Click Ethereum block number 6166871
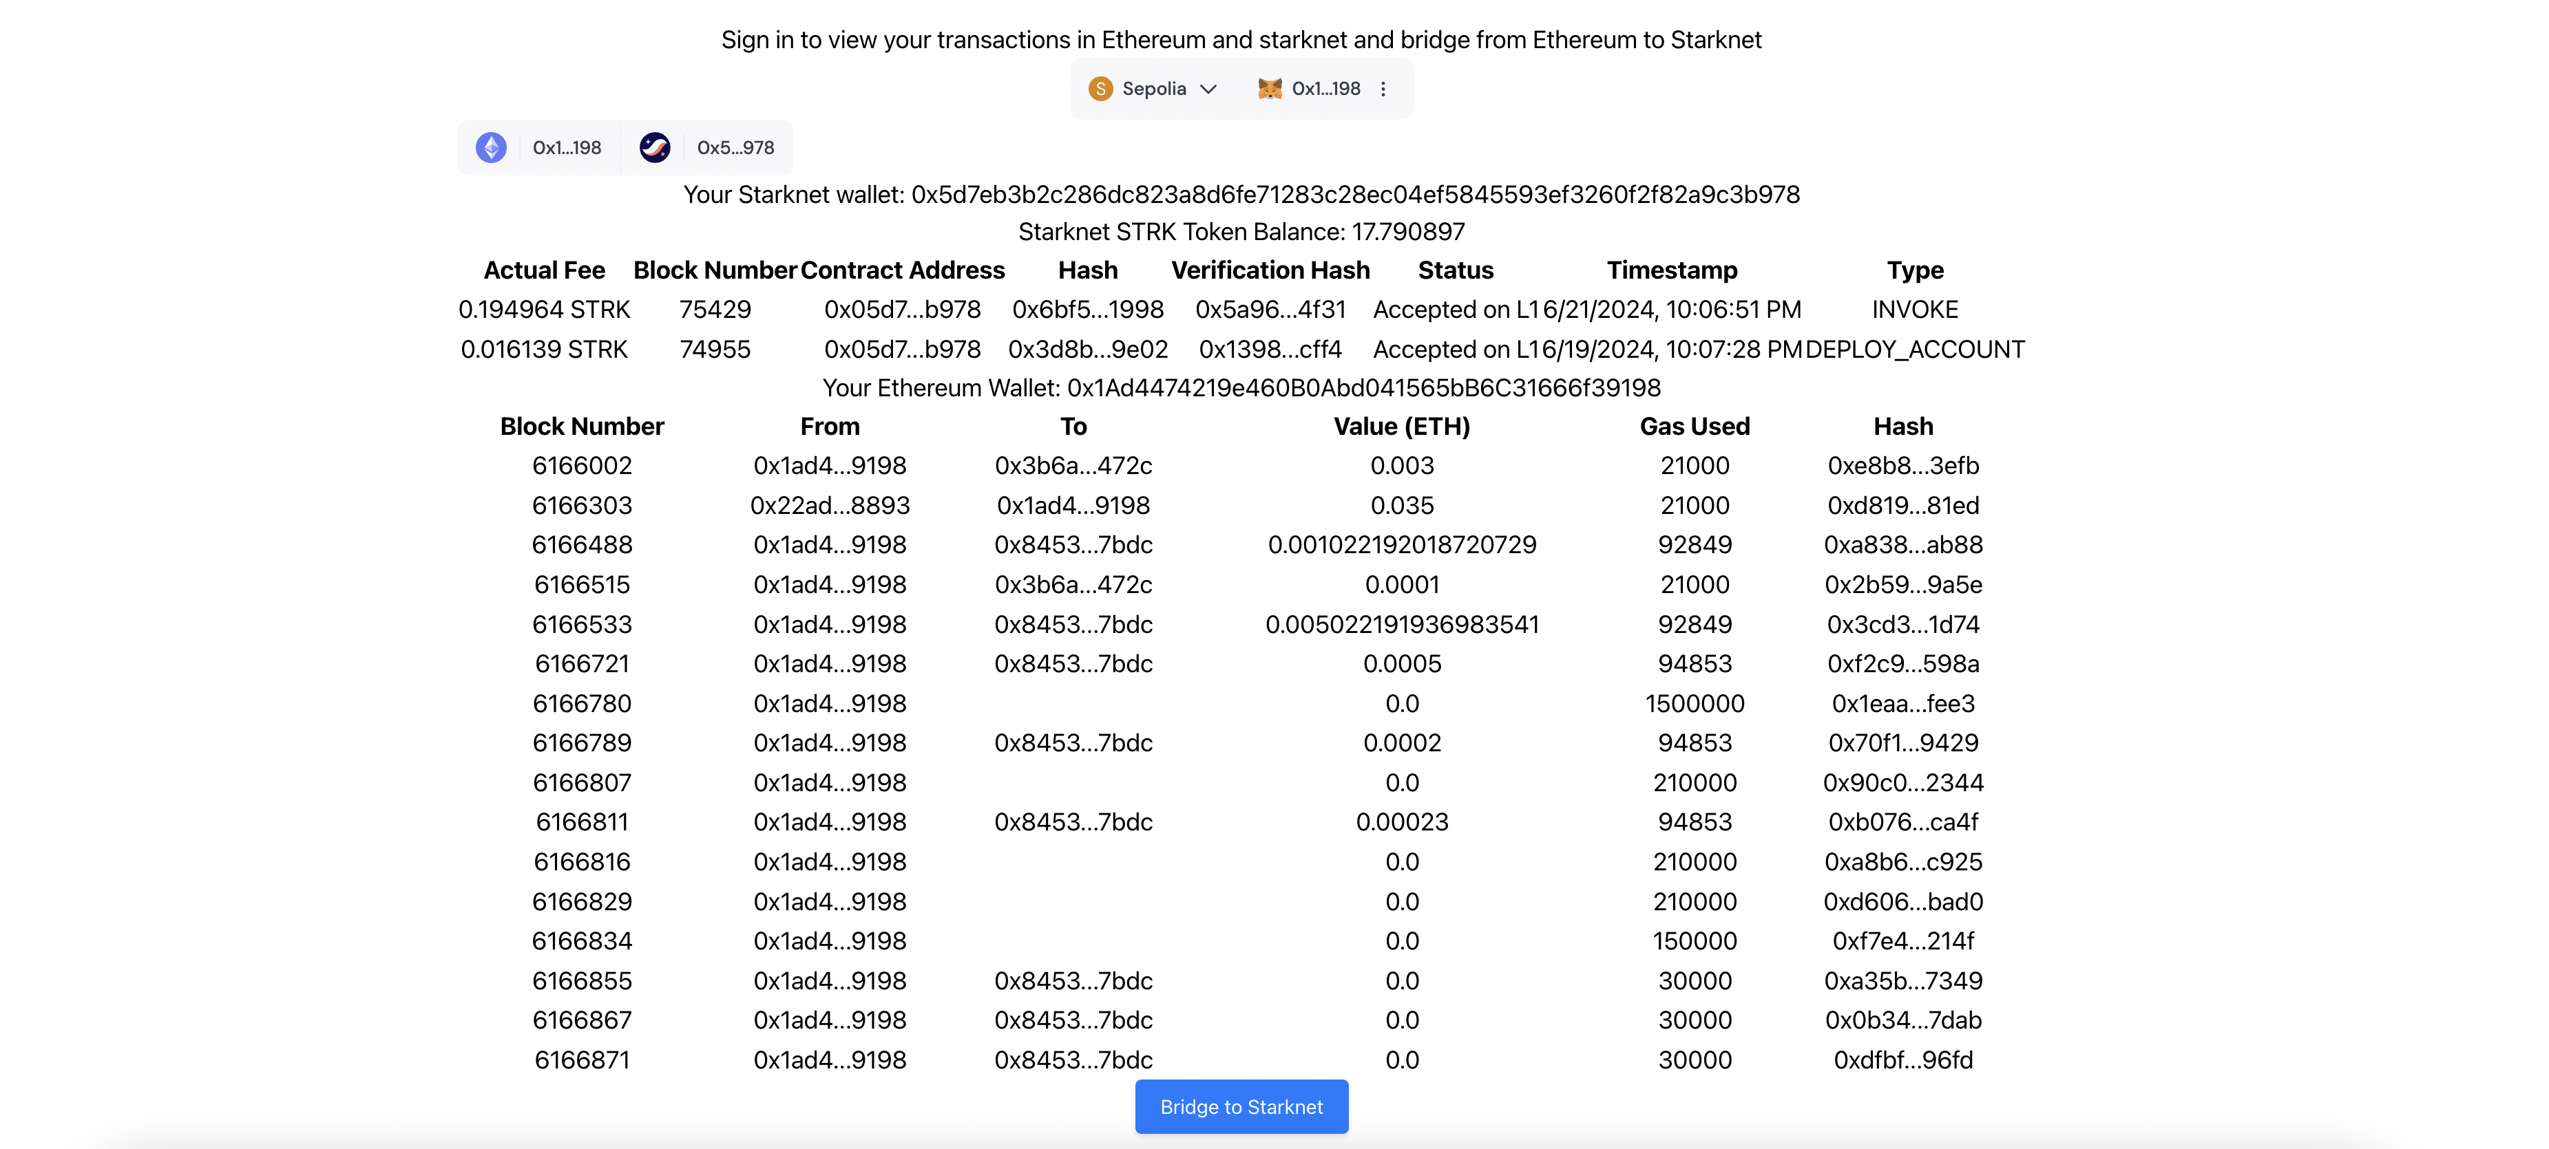The width and height of the screenshot is (2549, 1149). [x=582, y=1059]
